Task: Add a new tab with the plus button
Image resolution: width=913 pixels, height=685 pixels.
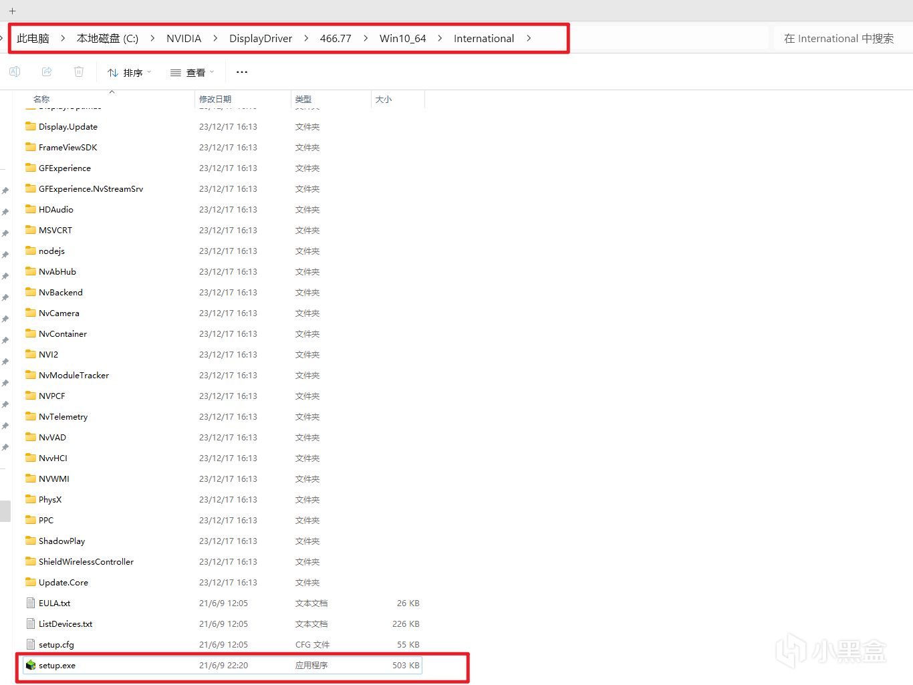Action: (12, 11)
